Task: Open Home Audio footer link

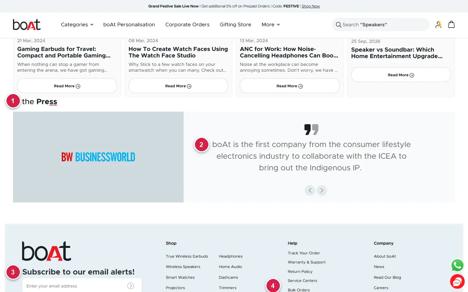Action: coord(230,267)
